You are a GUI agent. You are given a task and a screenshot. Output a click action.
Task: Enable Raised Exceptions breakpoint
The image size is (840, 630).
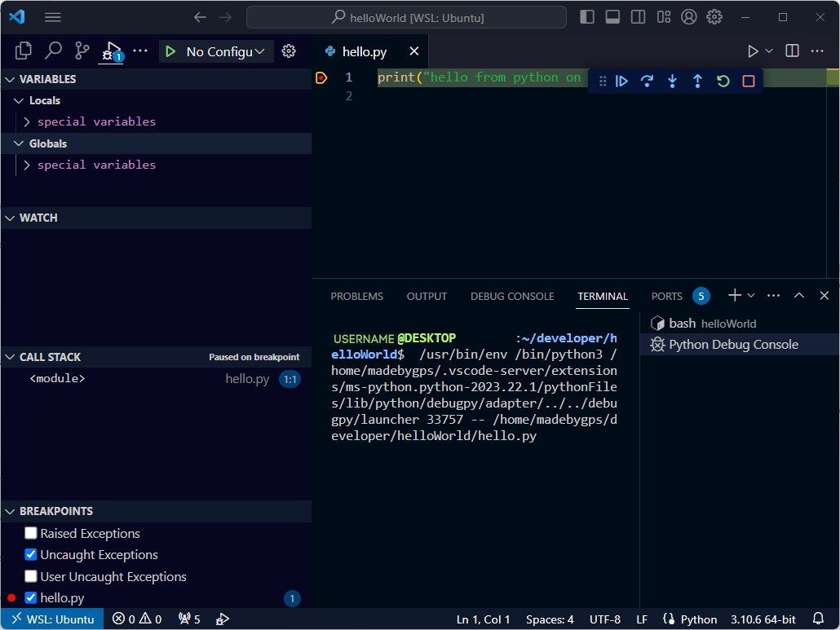pyautogui.click(x=30, y=534)
